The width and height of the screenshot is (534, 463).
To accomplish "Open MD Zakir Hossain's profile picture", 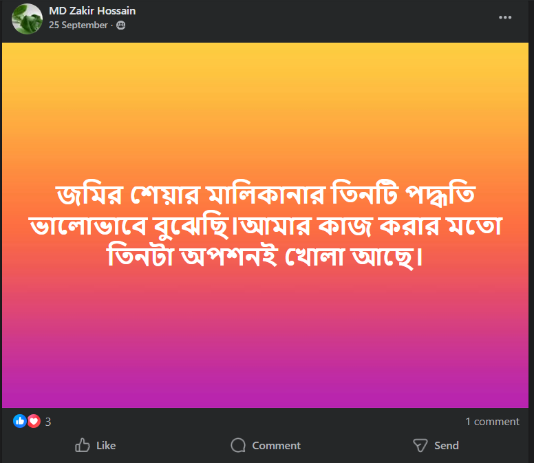I will 28,19.
